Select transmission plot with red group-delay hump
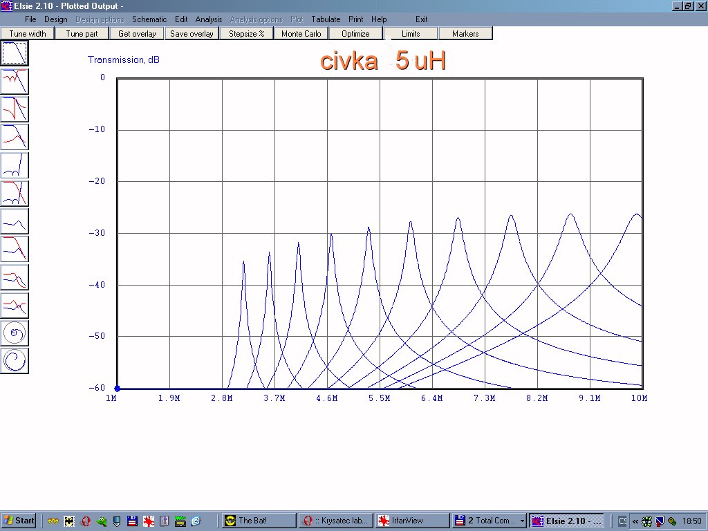Screen dimensions: 708x531 [15, 138]
